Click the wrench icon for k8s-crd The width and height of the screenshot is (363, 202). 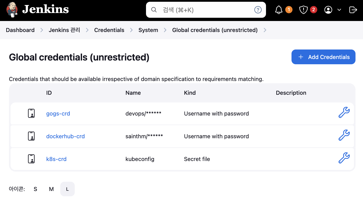(344, 158)
